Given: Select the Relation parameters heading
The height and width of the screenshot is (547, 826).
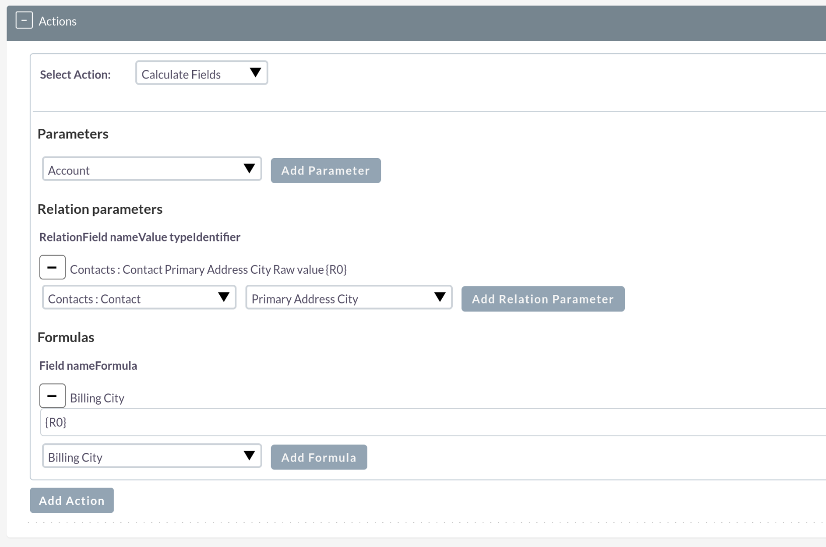Looking at the screenshot, I should click(100, 209).
